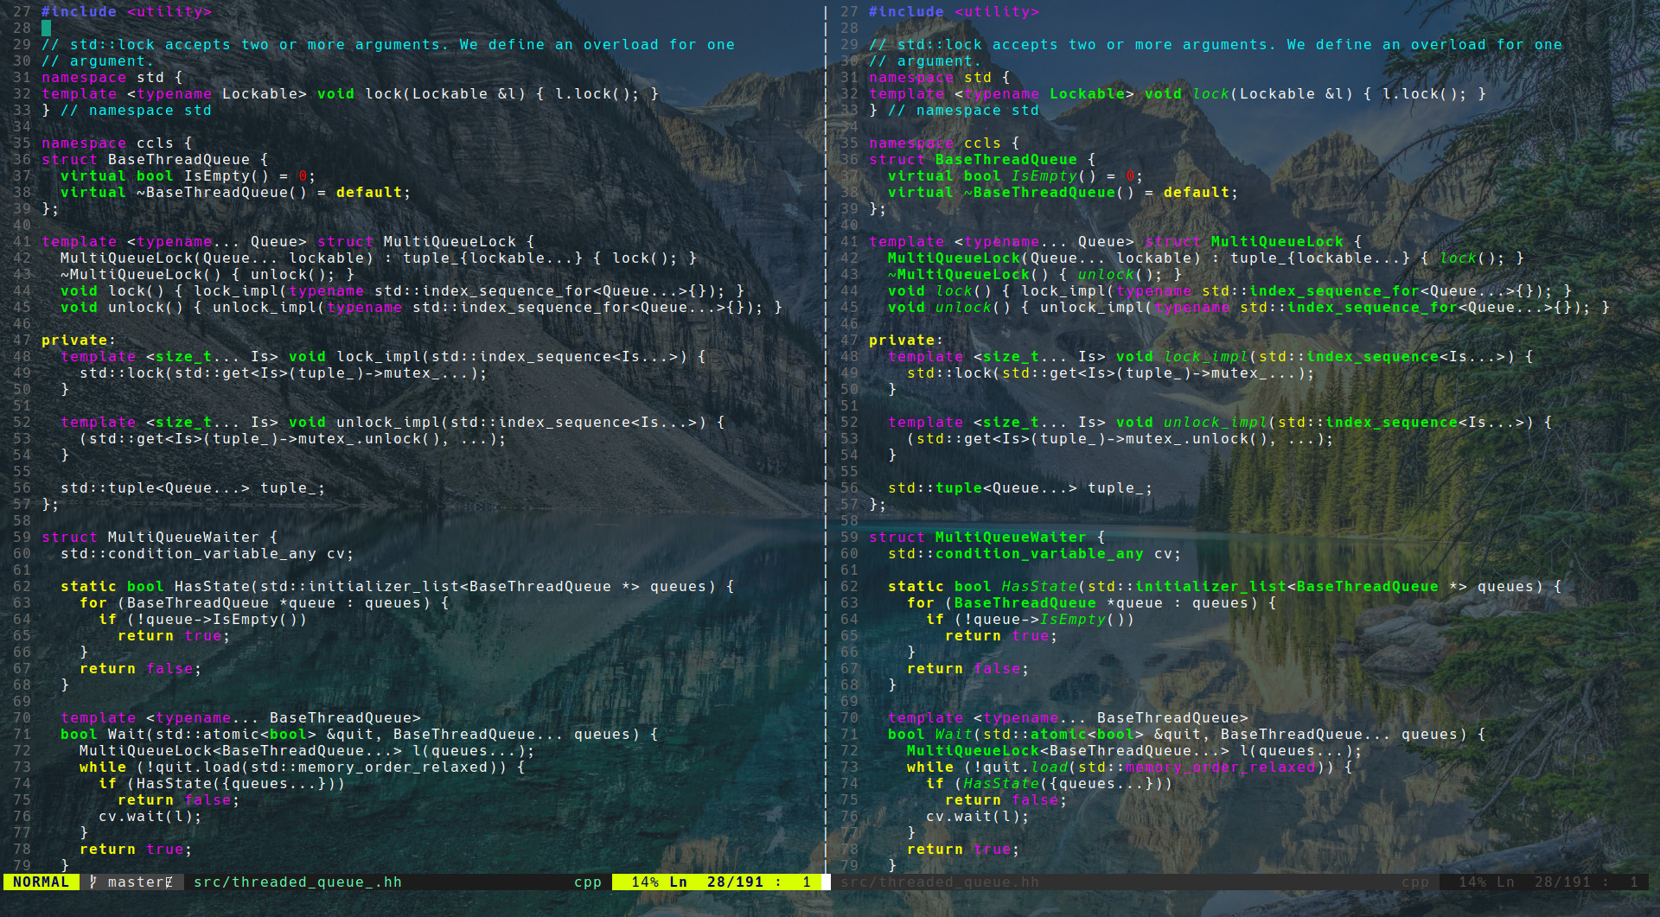This screenshot has height=917, width=1660.
Task: Click green 'MultiQueueLock' on line 41, right pane
Action: (1277, 241)
